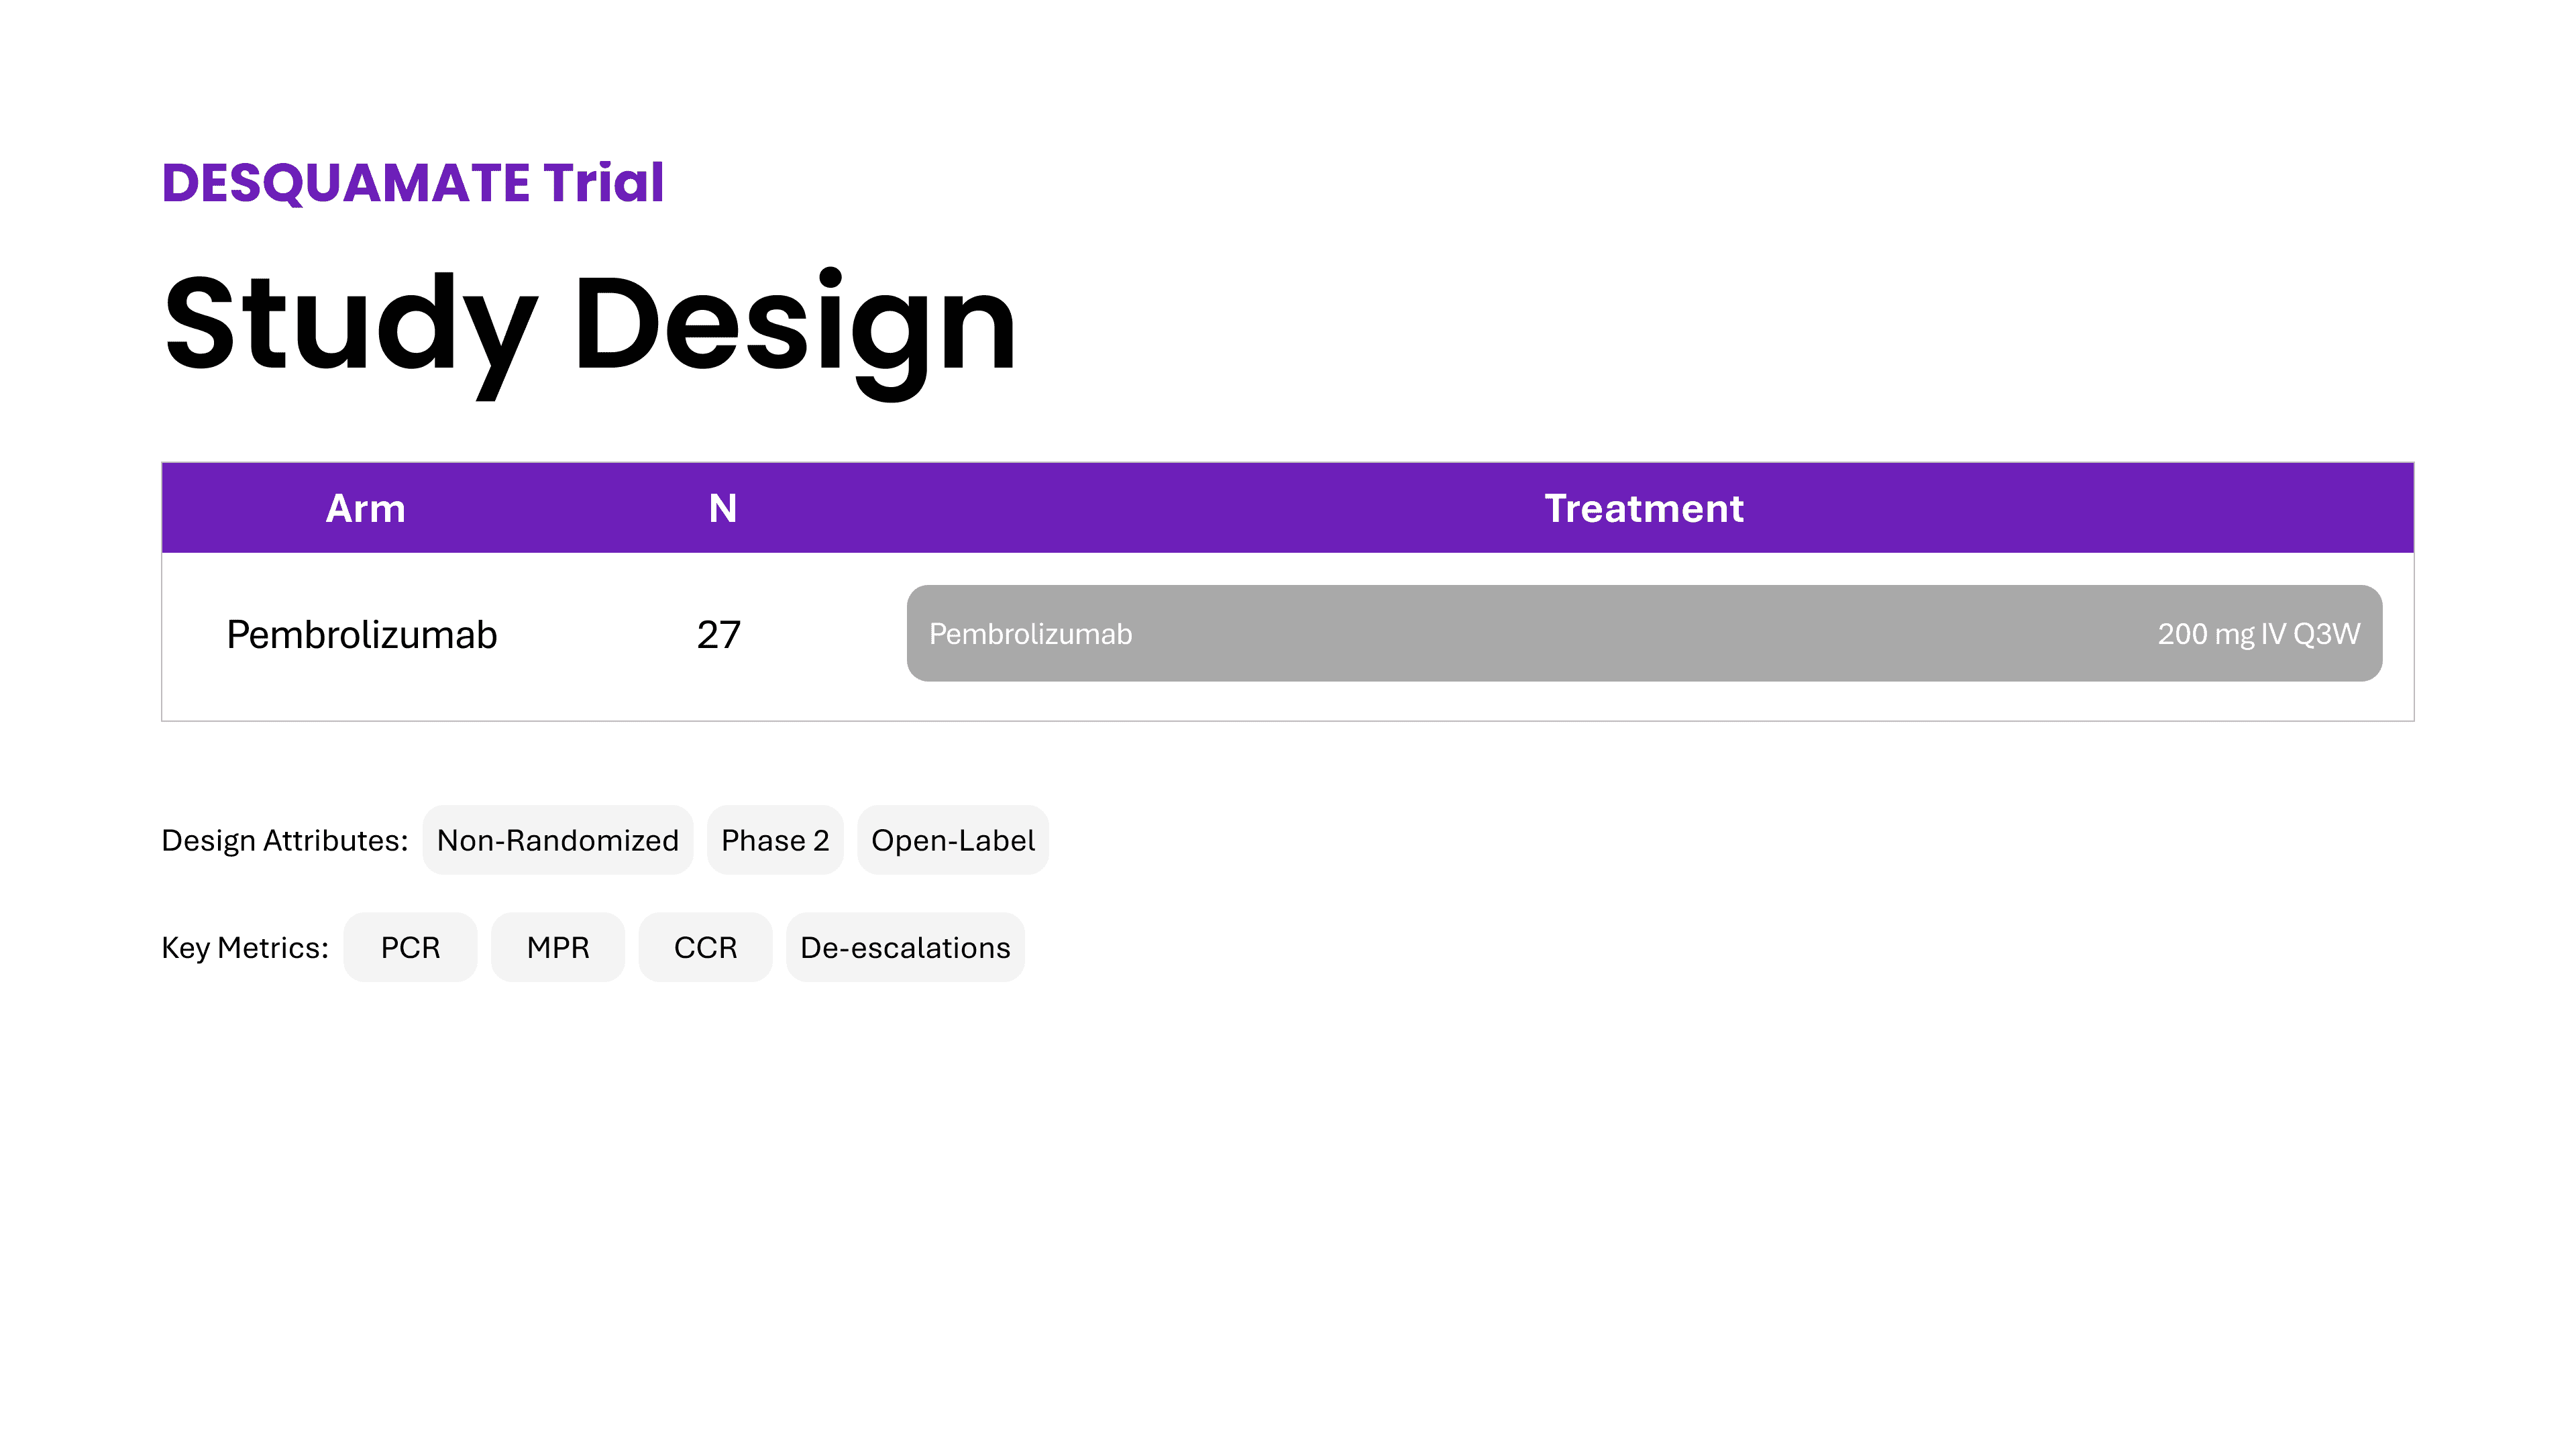The image size is (2576, 1449).
Task: Click the De-escalations metric chip
Action: (905, 947)
